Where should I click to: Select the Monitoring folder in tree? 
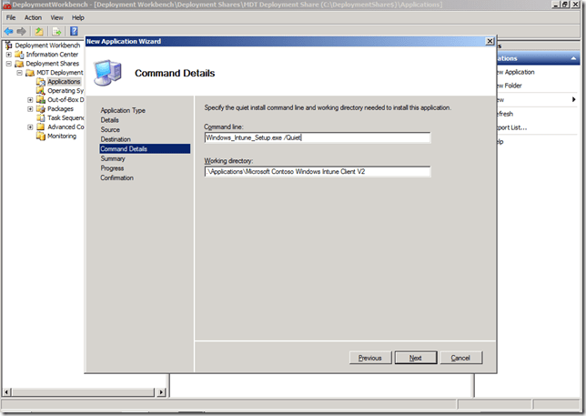pos(61,137)
